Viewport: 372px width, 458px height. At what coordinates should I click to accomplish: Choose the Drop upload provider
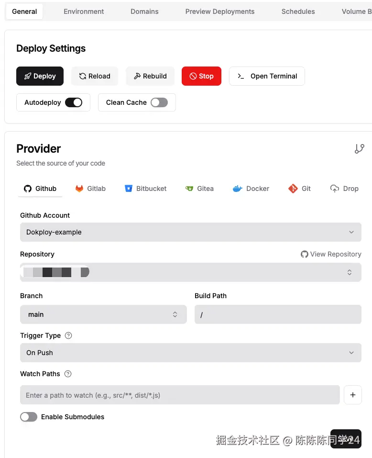pyautogui.click(x=344, y=189)
